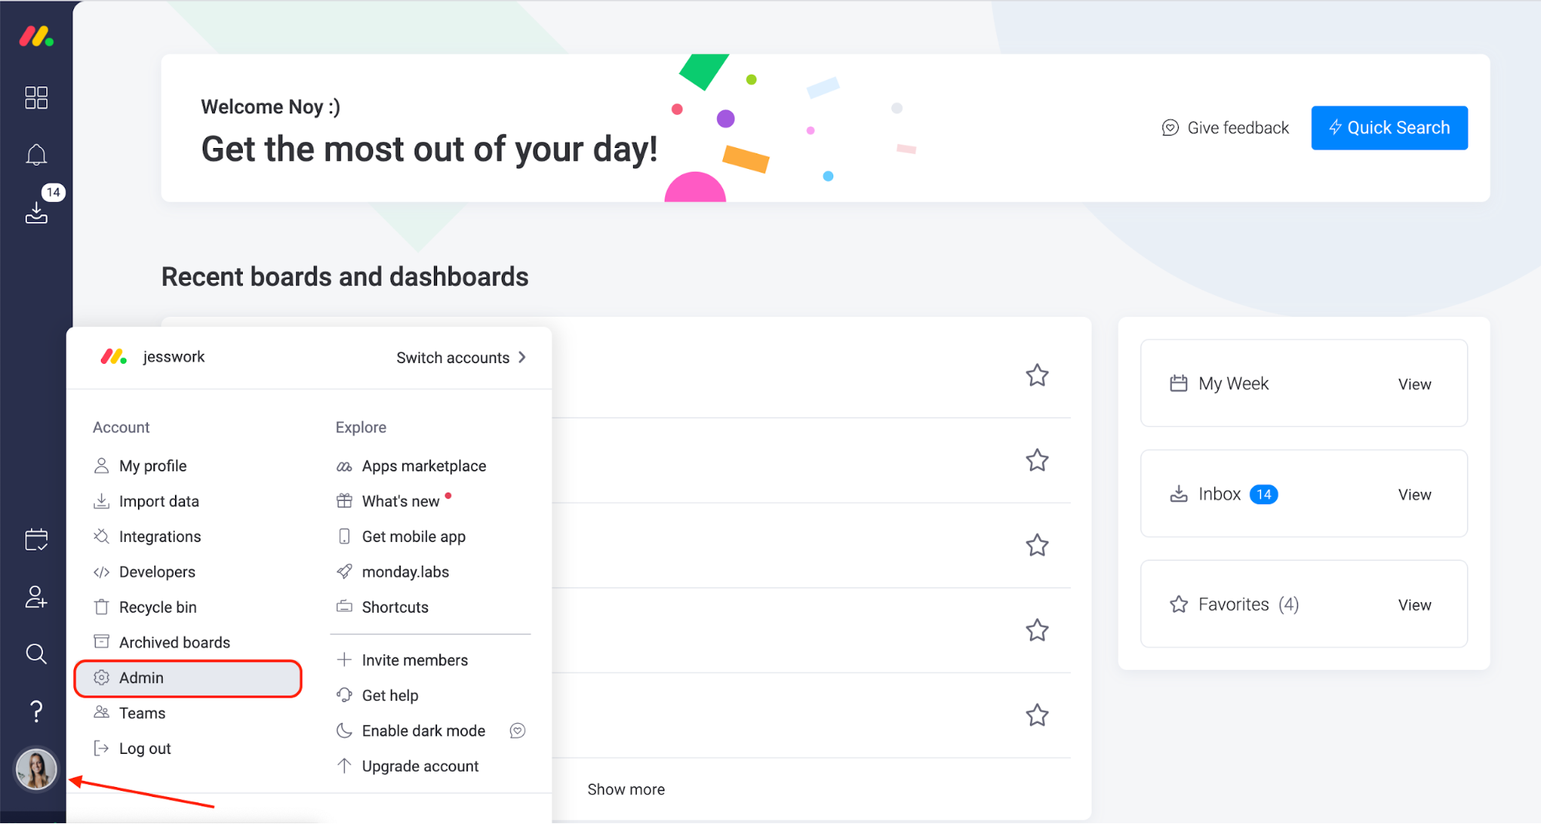Toggle favorite star on third recent board
1541x824 pixels.
click(1037, 546)
